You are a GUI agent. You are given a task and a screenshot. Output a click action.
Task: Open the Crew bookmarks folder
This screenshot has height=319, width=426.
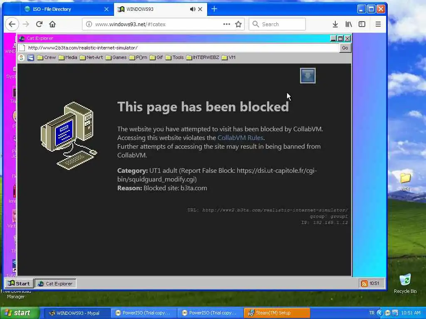click(x=47, y=57)
